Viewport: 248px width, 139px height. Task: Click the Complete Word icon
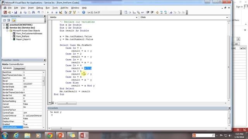(143, 12)
